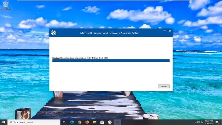Launch Google Chrome from taskbar
Screen dimensions: 222x125
[x=79, y=122]
